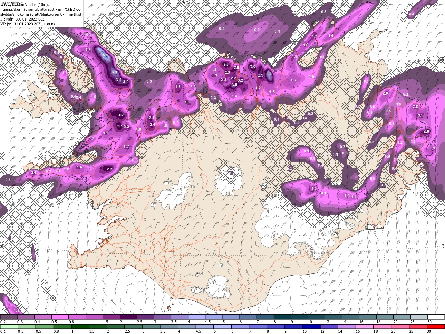
Task: Click the 4.1 precipitation value on map
Action: tap(269, 74)
